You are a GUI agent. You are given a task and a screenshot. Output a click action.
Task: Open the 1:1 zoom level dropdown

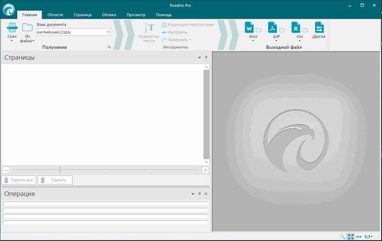(369, 237)
